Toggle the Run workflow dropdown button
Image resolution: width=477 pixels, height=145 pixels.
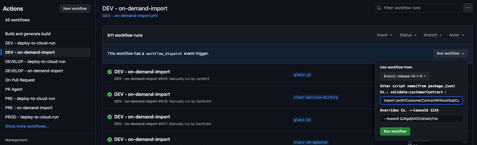450,53
